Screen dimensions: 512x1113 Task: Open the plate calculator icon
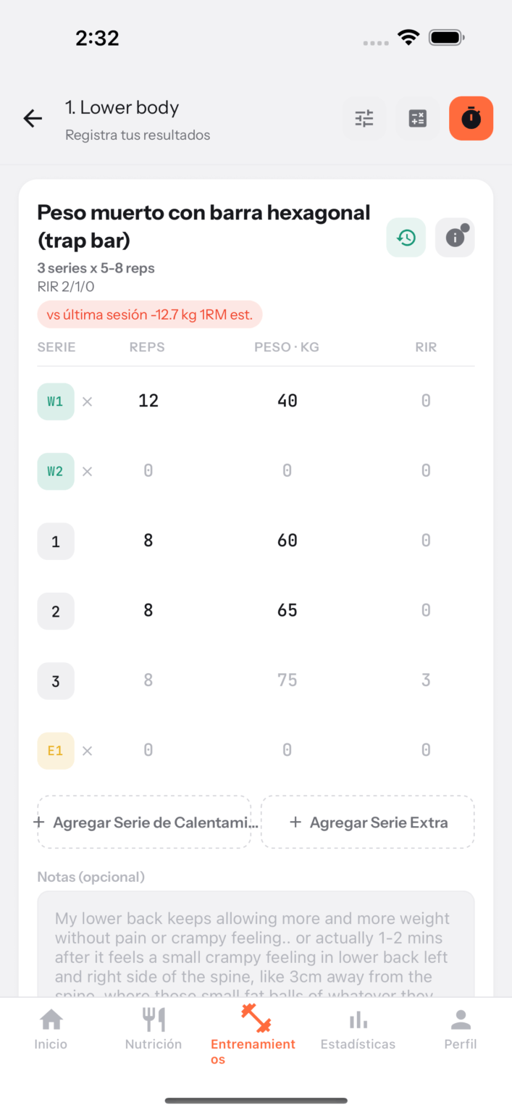418,118
